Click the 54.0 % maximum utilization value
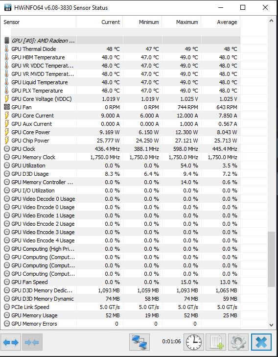Image resolution: width=278 pixels, height=357 pixels. [x=189, y=166]
